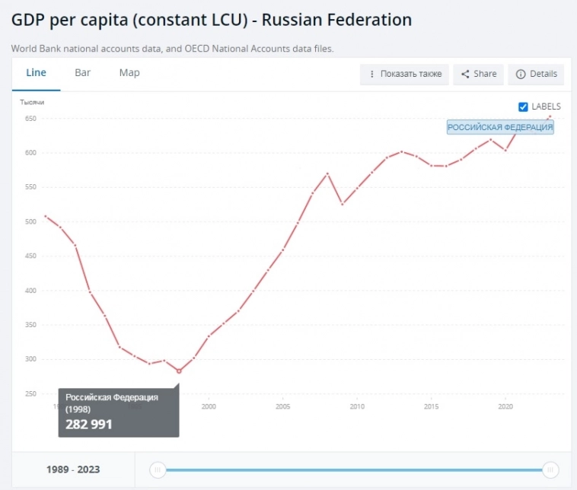Switch to the Bar tab
577x490 pixels.
(x=82, y=73)
